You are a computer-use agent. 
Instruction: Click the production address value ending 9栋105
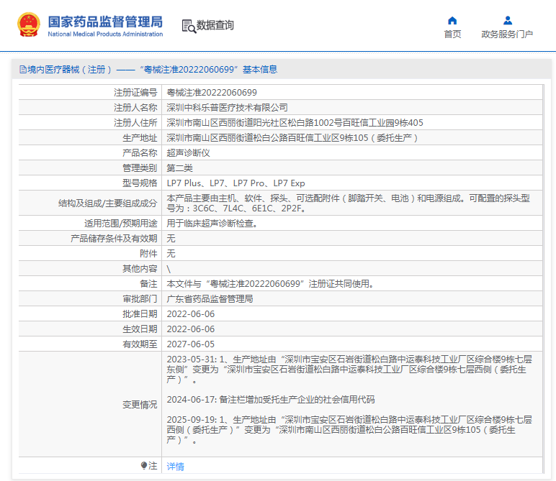pos(292,138)
